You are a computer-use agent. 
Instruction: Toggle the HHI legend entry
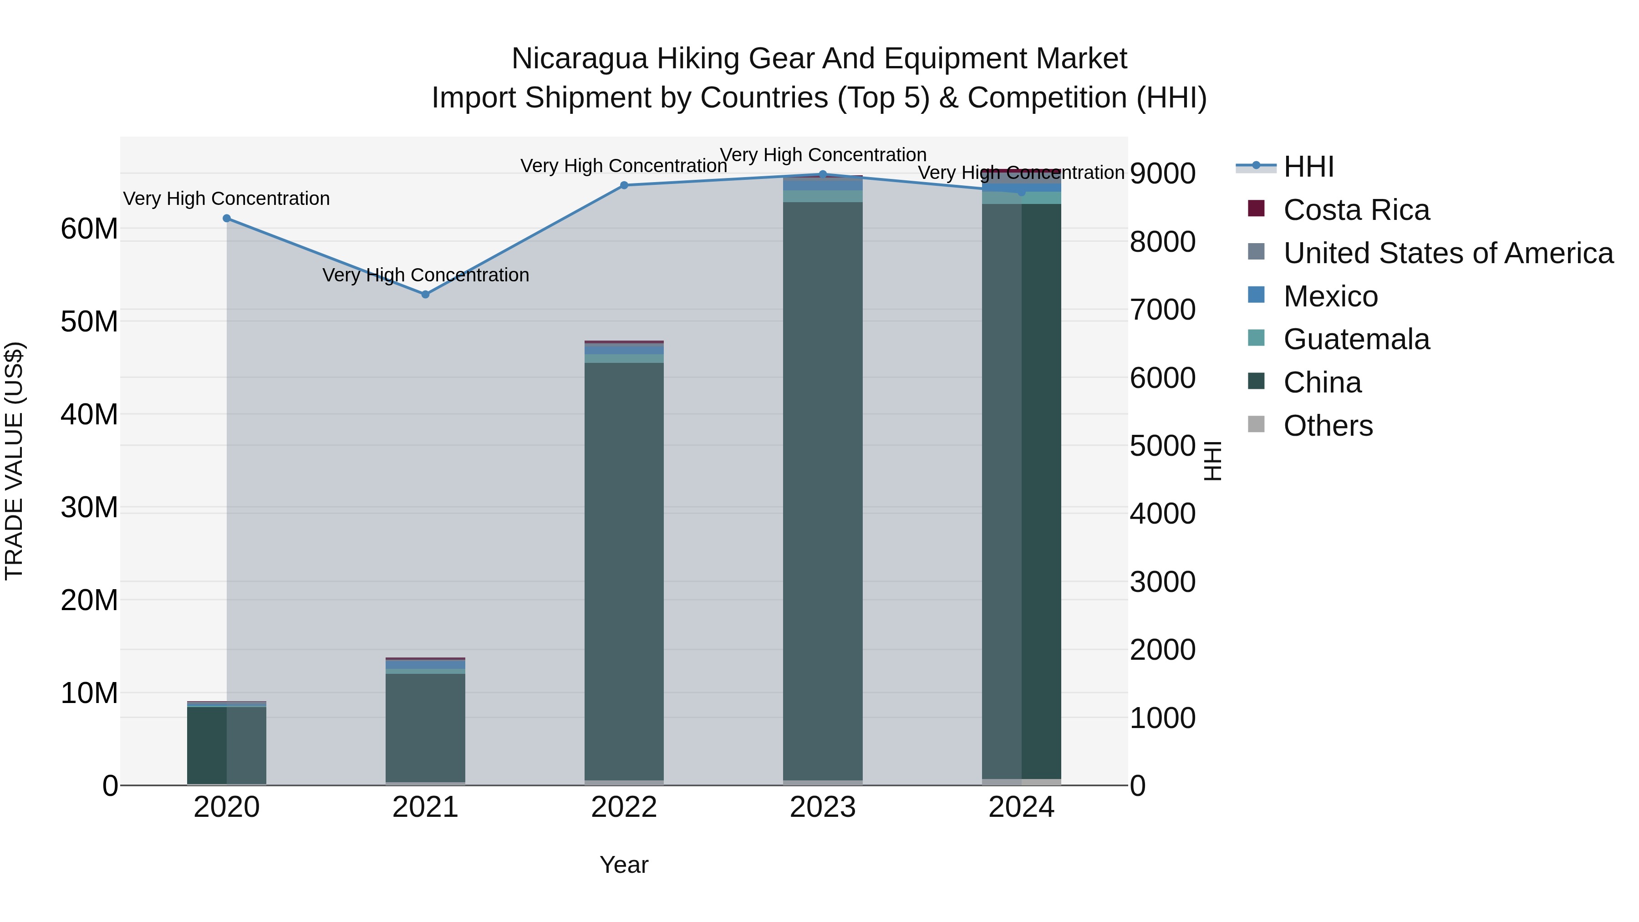(x=1285, y=167)
